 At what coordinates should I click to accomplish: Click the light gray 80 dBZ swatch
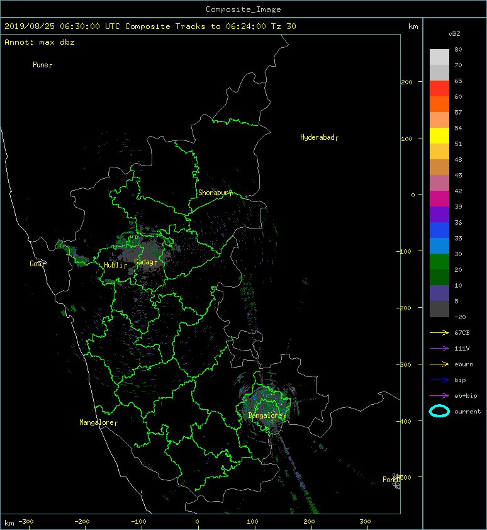tap(439, 57)
